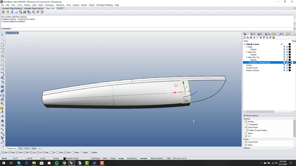Viewport: 296px width, 166px height.
Task: Click the layer panel horizontal scrollbar thumb
Action: 260,112
